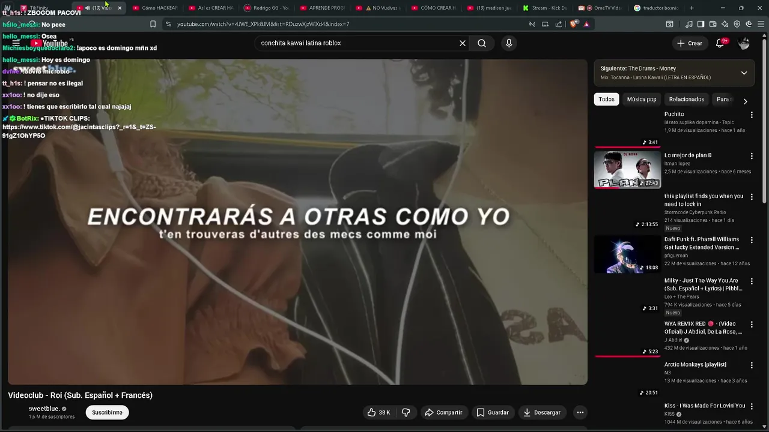Viewport: 769px width, 432px height.
Task: Click the Brave Rewards triangle icon
Action: (x=586, y=24)
